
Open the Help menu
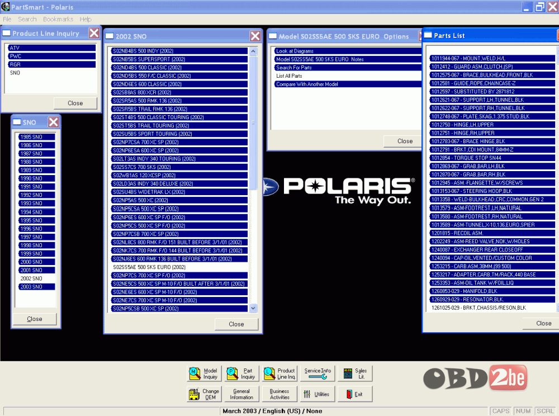click(x=86, y=19)
